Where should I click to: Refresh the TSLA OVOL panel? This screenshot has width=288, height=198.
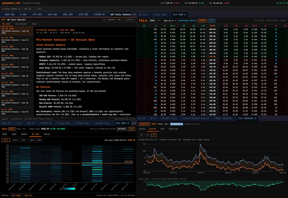(x=122, y=129)
